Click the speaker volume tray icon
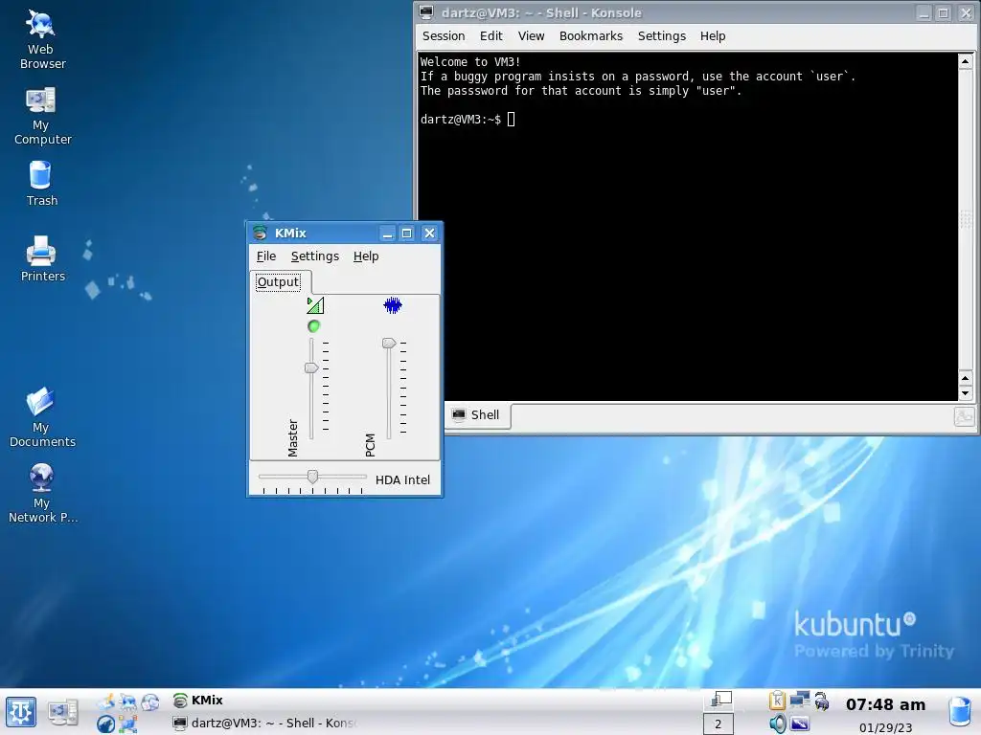Screen dimensions: 981x735 pyautogui.click(x=778, y=724)
